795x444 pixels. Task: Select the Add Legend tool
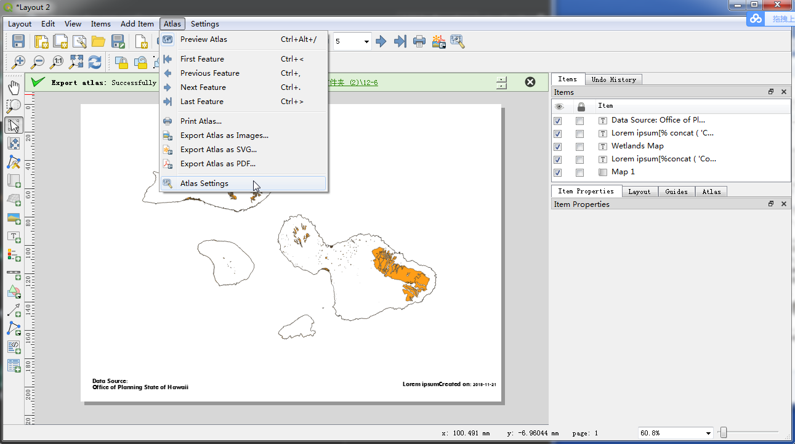coord(14,254)
